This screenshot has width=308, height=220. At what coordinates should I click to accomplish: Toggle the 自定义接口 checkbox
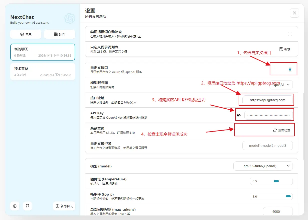pyautogui.click(x=290, y=70)
